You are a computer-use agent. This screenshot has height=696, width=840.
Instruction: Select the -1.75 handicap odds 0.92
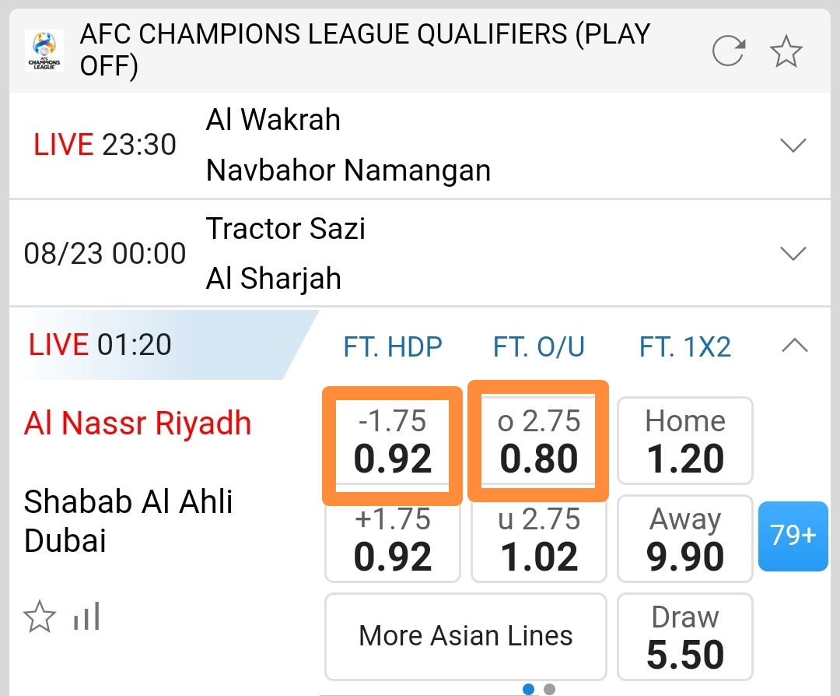tap(393, 441)
